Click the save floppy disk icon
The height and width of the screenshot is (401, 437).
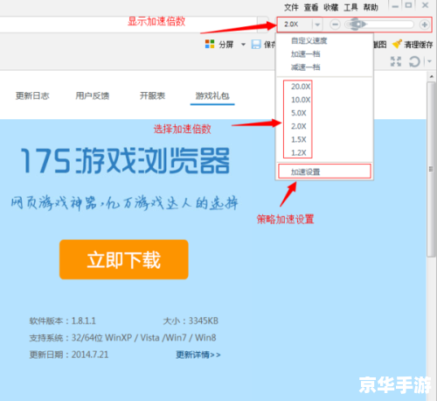pos(256,45)
